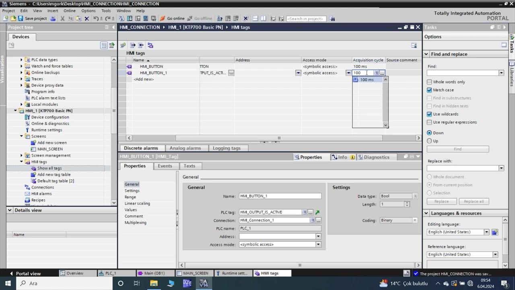
Task: Open the Reference language dropdown
Action: (495, 255)
